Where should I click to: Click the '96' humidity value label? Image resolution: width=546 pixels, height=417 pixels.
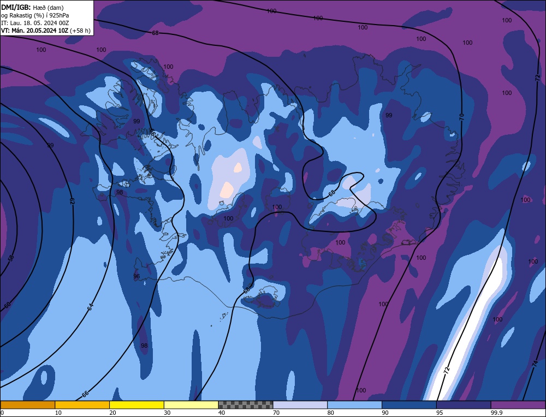(136, 276)
